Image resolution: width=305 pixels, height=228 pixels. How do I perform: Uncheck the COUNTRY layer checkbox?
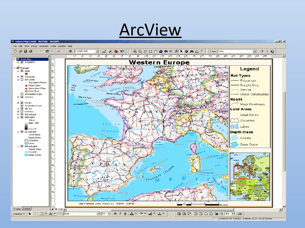coord(22,62)
